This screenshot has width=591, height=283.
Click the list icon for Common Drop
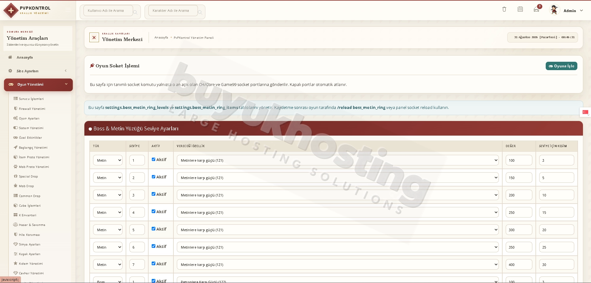click(16, 196)
